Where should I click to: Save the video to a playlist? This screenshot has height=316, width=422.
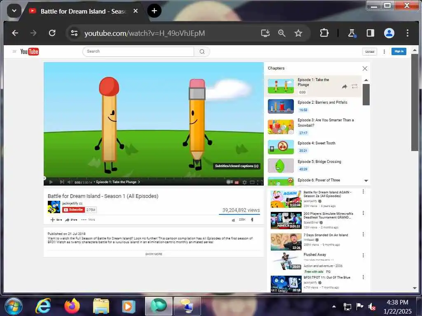tap(56, 220)
